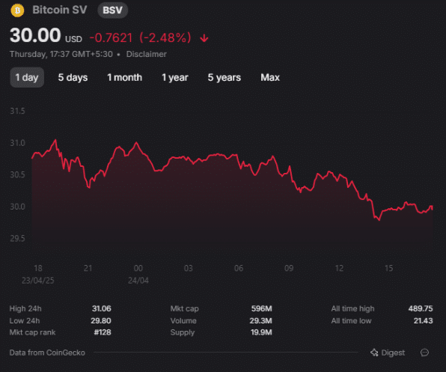Image resolution: width=446 pixels, height=372 pixels.
Task: Click the Bitcoin SV title
Action: click(x=59, y=10)
